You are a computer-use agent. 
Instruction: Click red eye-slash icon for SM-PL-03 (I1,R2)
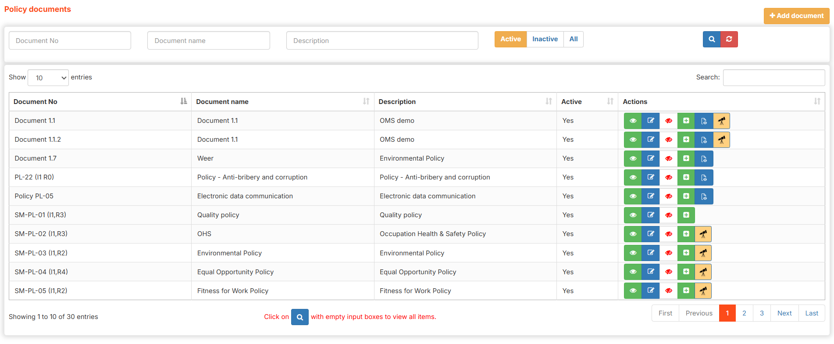click(x=668, y=253)
